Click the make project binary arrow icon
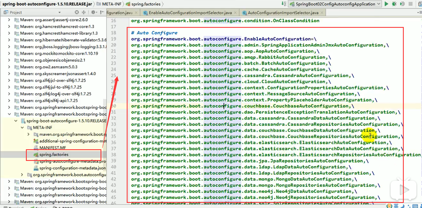422x208 pixels. (284, 4)
